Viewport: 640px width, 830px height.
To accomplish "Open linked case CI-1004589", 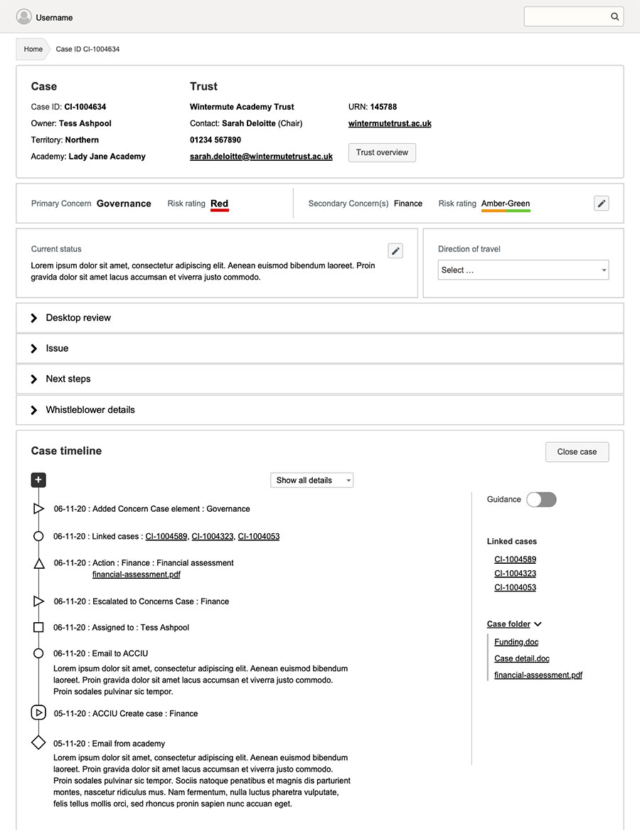I will click(x=515, y=560).
